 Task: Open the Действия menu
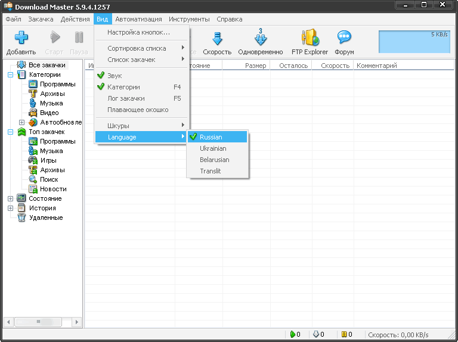[x=75, y=19]
